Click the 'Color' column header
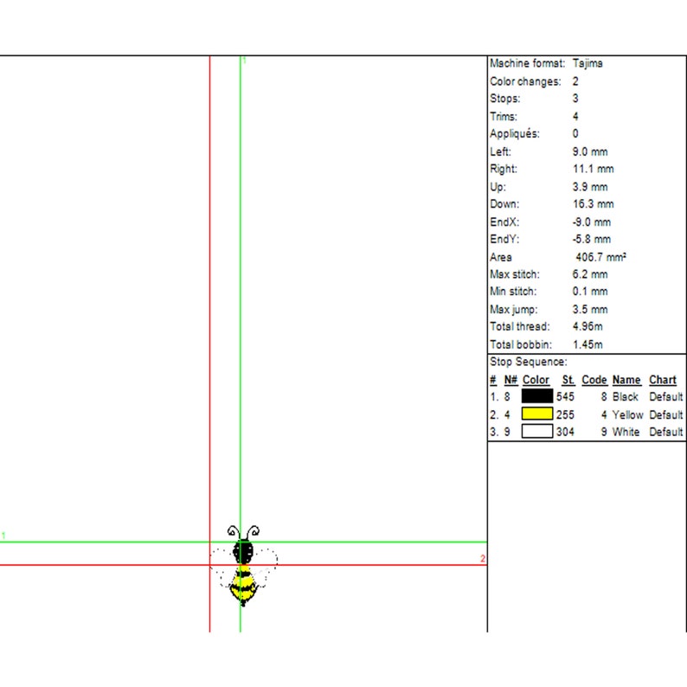This screenshot has height=687, width=687. pyautogui.click(x=536, y=380)
